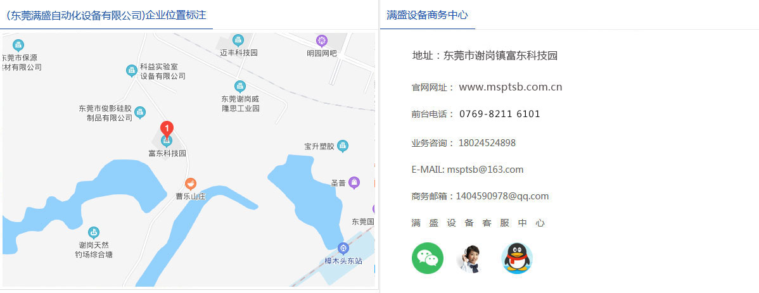Click the 富东科技园 label on map
Screen dimensions: 759x293
[x=167, y=154]
